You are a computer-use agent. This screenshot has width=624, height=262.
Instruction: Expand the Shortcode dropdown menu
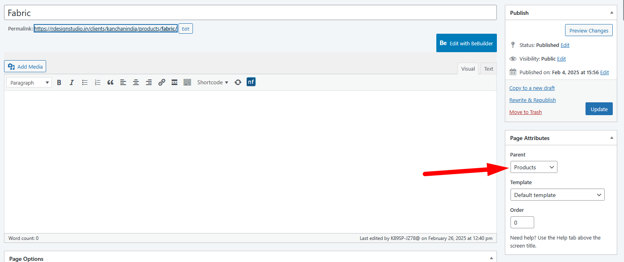coord(213,83)
